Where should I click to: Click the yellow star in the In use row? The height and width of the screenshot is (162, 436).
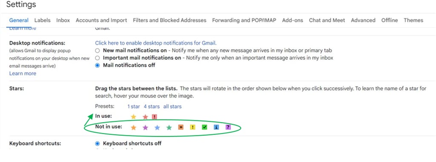133,117
